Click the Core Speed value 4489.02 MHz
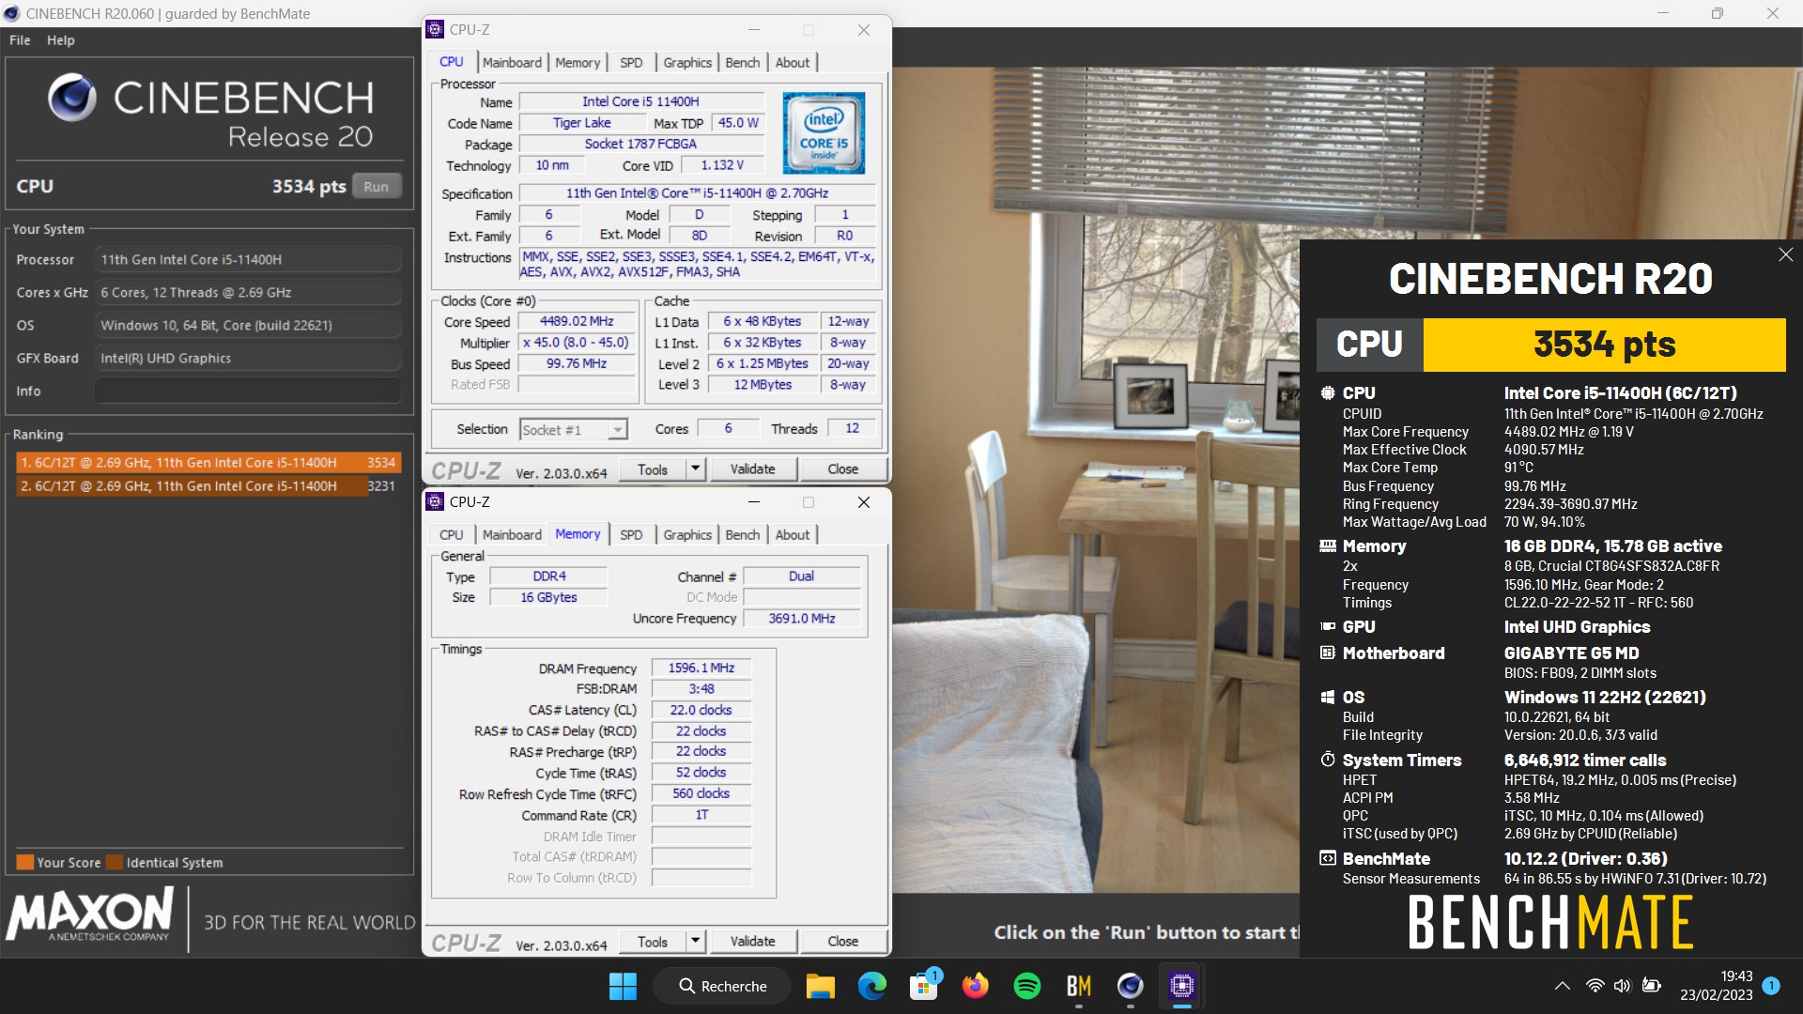Viewport: 1803px width, 1014px height. tap(577, 321)
